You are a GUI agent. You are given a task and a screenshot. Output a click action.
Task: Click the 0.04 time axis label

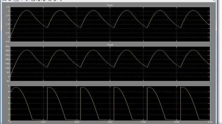[143, 122]
